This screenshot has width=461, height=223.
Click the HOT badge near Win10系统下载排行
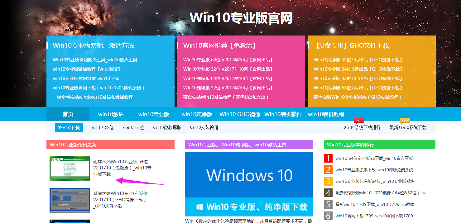click(359, 121)
